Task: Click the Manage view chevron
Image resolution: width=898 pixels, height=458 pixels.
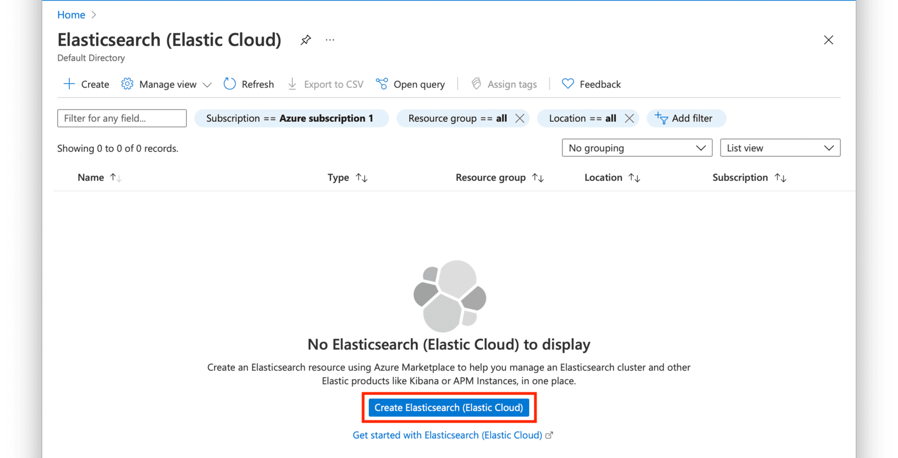Action: coord(207,85)
